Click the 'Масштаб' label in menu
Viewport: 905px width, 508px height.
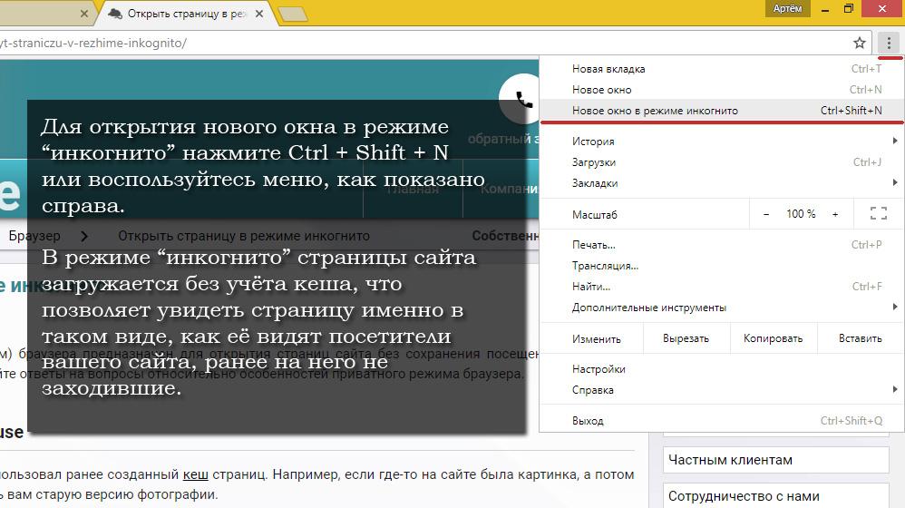595,215
